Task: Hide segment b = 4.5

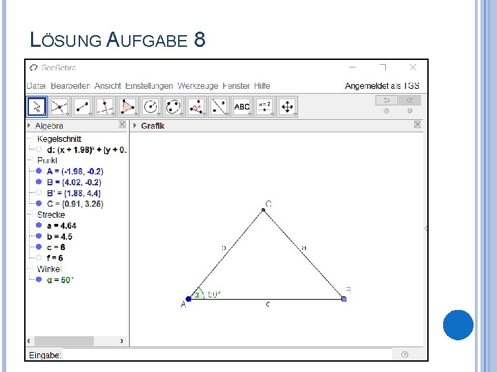Action: [39, 236]
